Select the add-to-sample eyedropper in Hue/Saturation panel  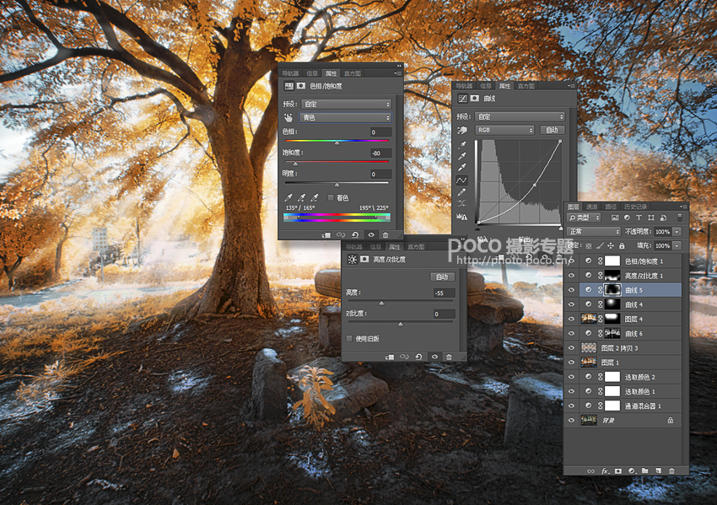click(x=301, y=197)
